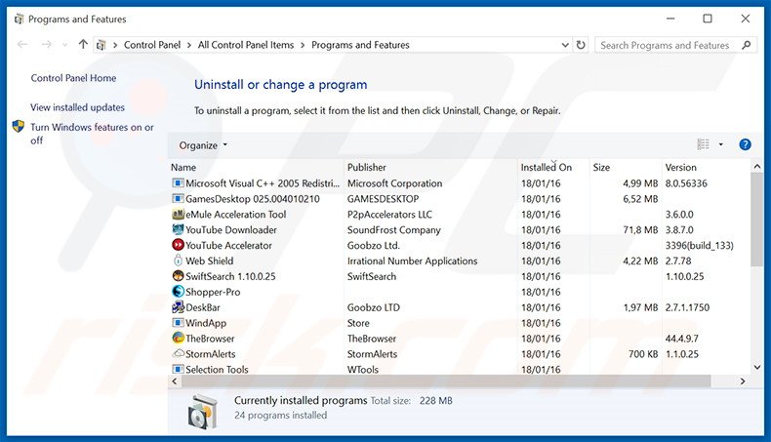Click the TheBrowser program icon
The width and height of the screenshot is (771, 442).
178,339
